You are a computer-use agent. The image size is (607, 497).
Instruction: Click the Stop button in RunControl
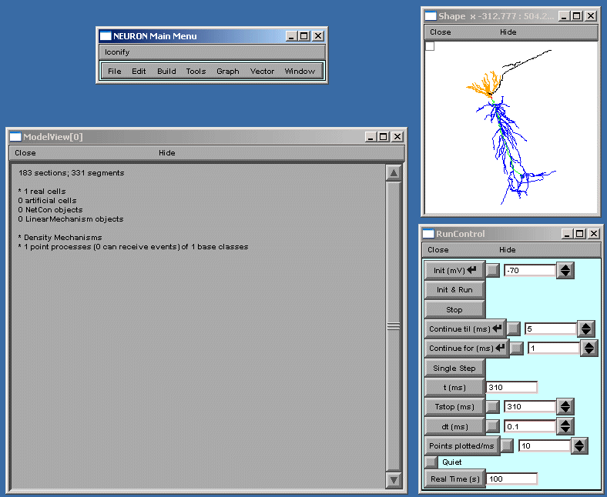pyautogui.click(x=454, y=309)
